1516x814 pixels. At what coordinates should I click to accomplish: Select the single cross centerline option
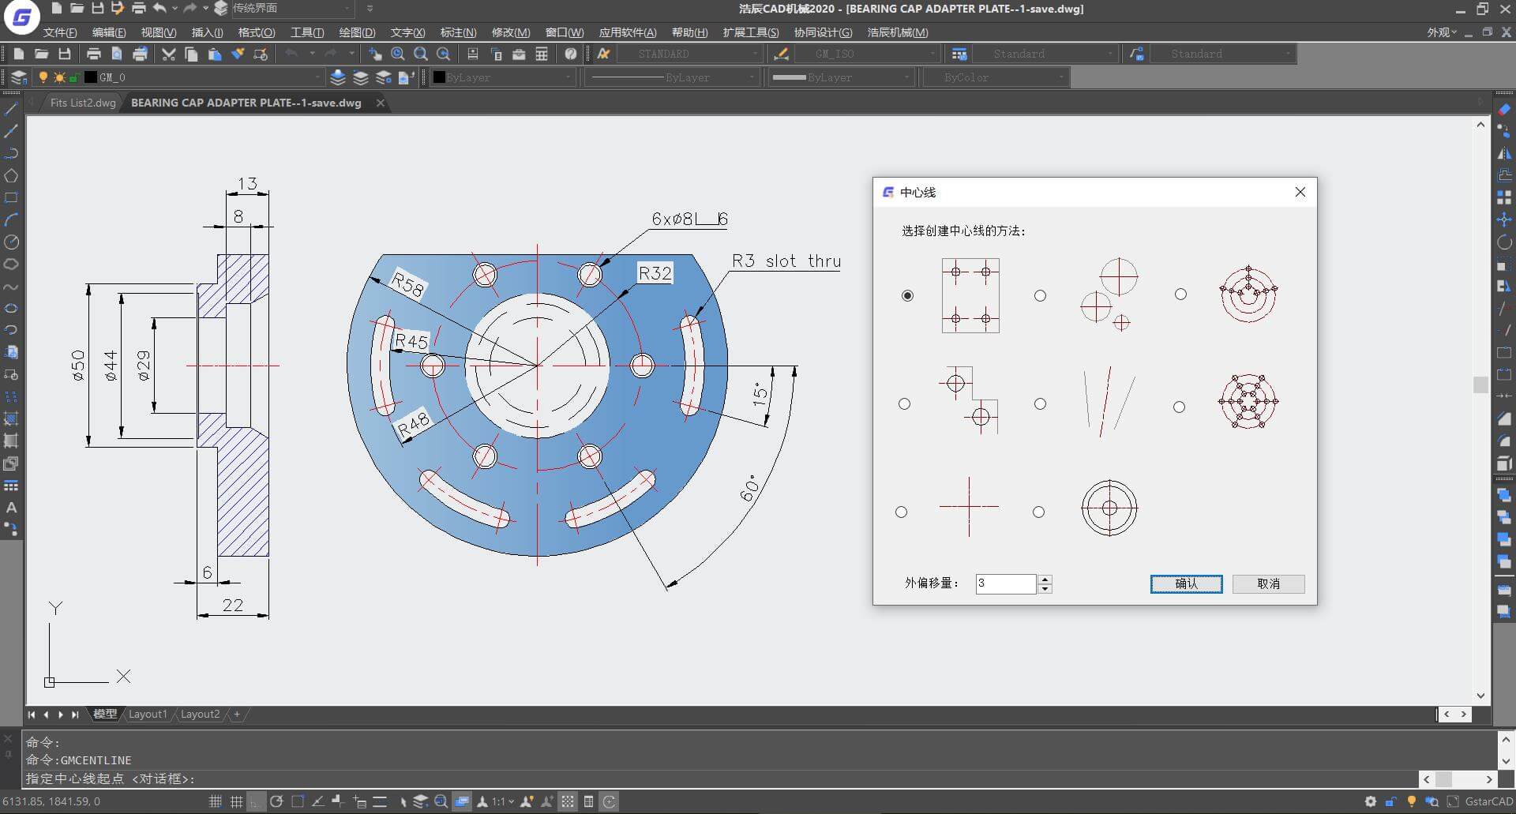(x=902, y=512)
